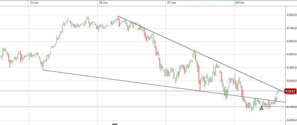The height and width of the screenshot is (125, 297).
Task: Click the 9.500,0 price axis label
Action: pos(290,55)
